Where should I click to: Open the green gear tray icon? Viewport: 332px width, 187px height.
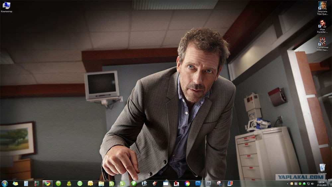tap(300, 184)
